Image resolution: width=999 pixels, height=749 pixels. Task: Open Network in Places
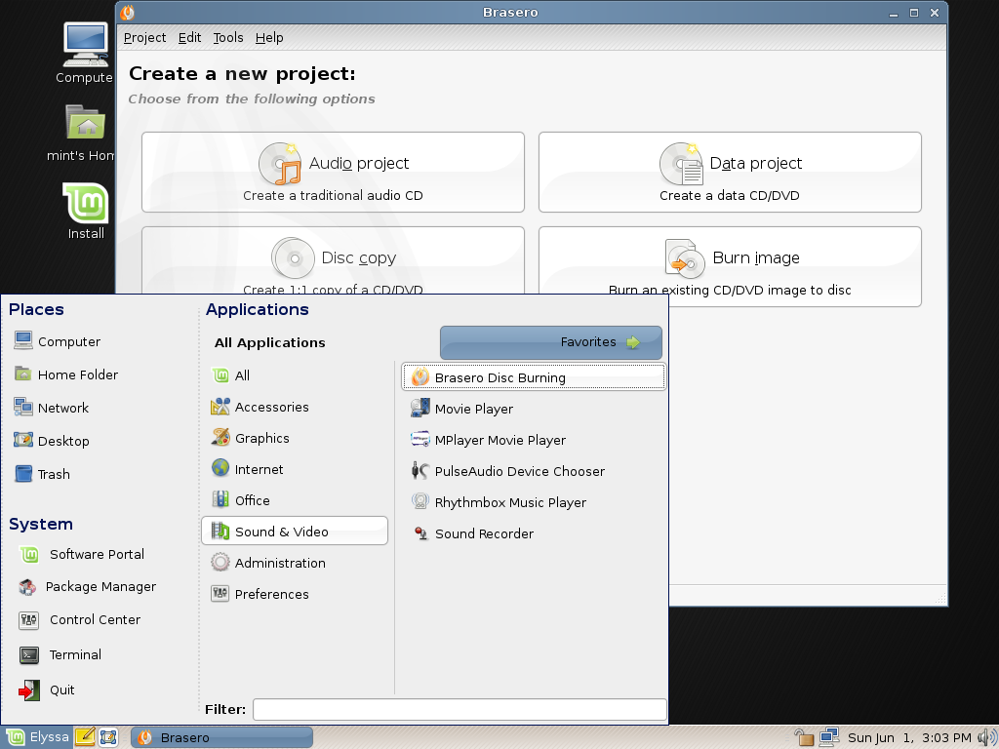51,407
